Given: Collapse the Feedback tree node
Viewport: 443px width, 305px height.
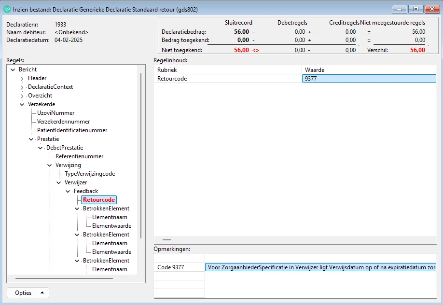Looking at the screenshot, I should coord(68,191).
